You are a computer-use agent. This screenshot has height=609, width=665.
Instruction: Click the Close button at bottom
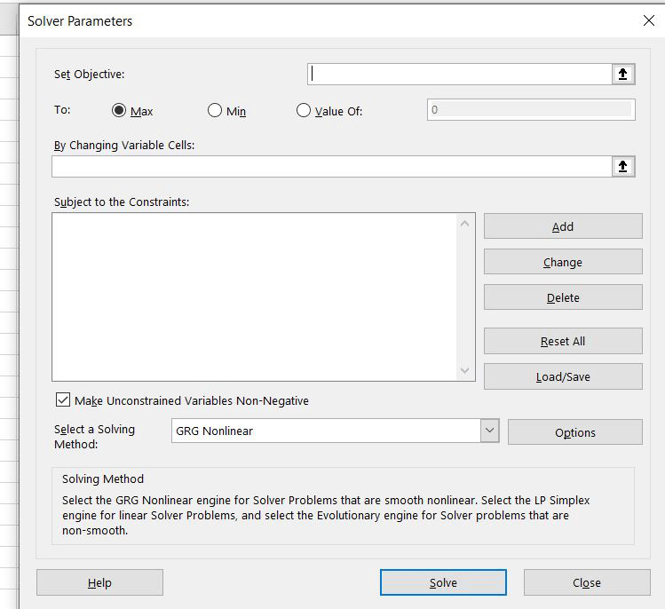(x=587, y=582)
